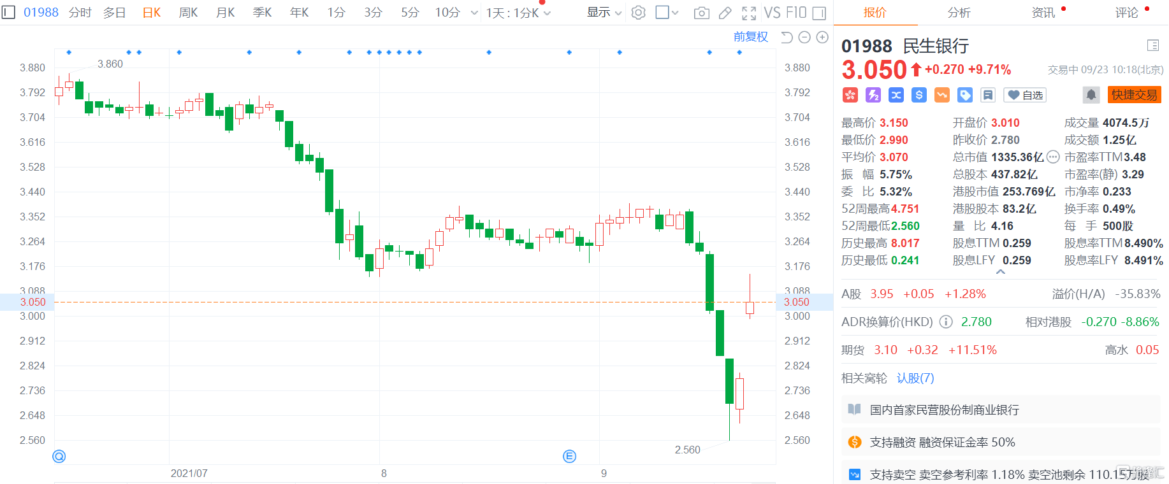Take a chart screenshot with camera icon
This screenshot has height=484, width=1169.
coord(701,13)
